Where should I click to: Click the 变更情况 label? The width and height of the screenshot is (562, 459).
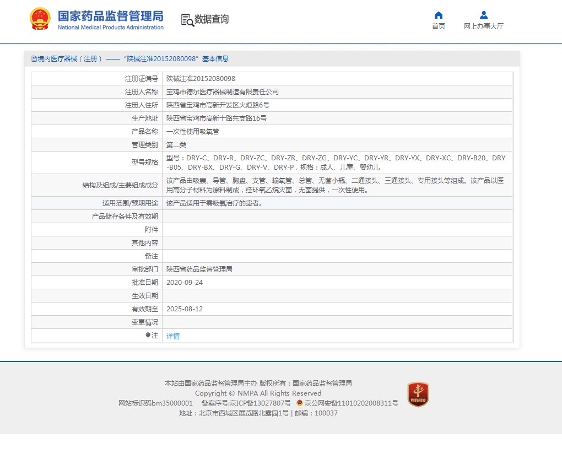[144, 322]
